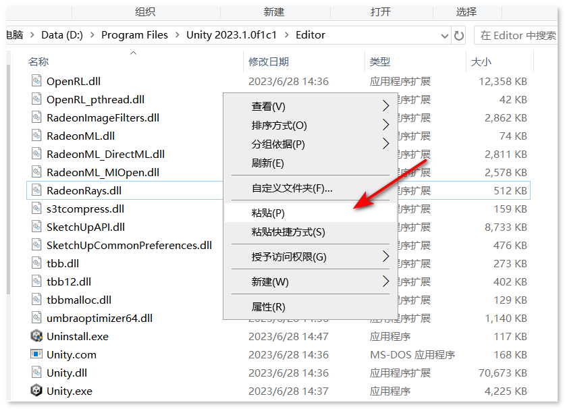Select file name OpenRL.dll

click(74, 81)
